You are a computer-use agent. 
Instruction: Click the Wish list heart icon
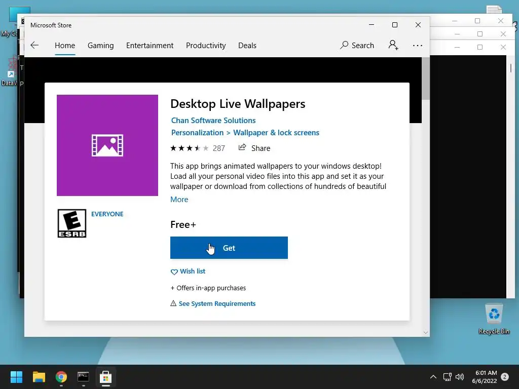coord(174,272)
